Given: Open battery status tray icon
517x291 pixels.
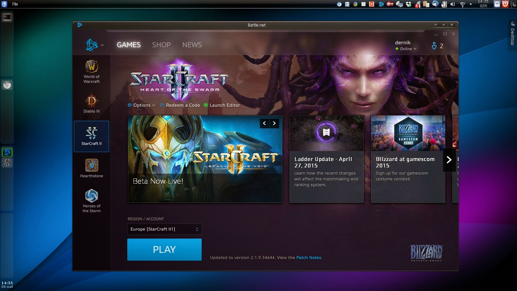Looking at the screenshot, I should [444, 4].
